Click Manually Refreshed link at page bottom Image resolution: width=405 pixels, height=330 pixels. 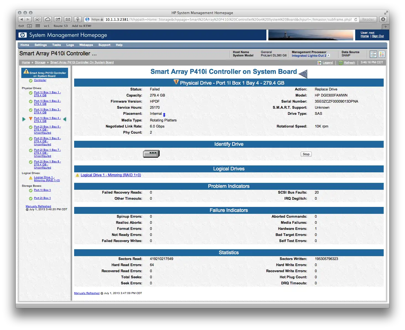(87, 293)
